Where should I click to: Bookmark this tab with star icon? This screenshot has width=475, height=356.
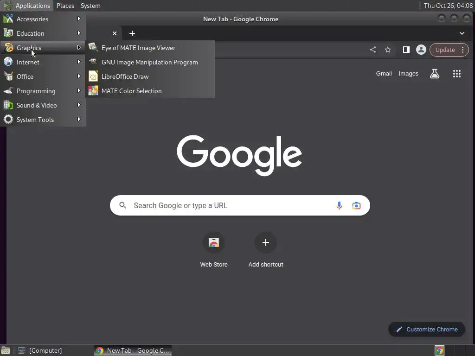coord(388,50)
